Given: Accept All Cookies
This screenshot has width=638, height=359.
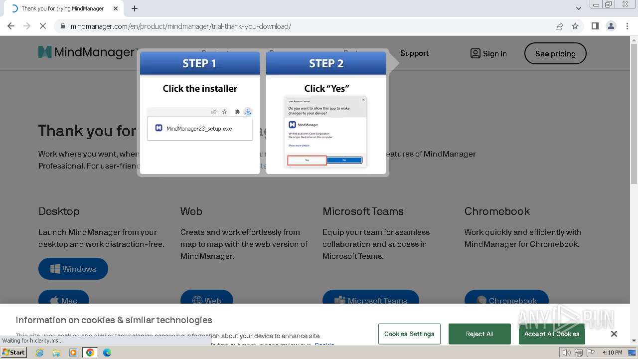Looking at the screenshot, I should (552, 334).
